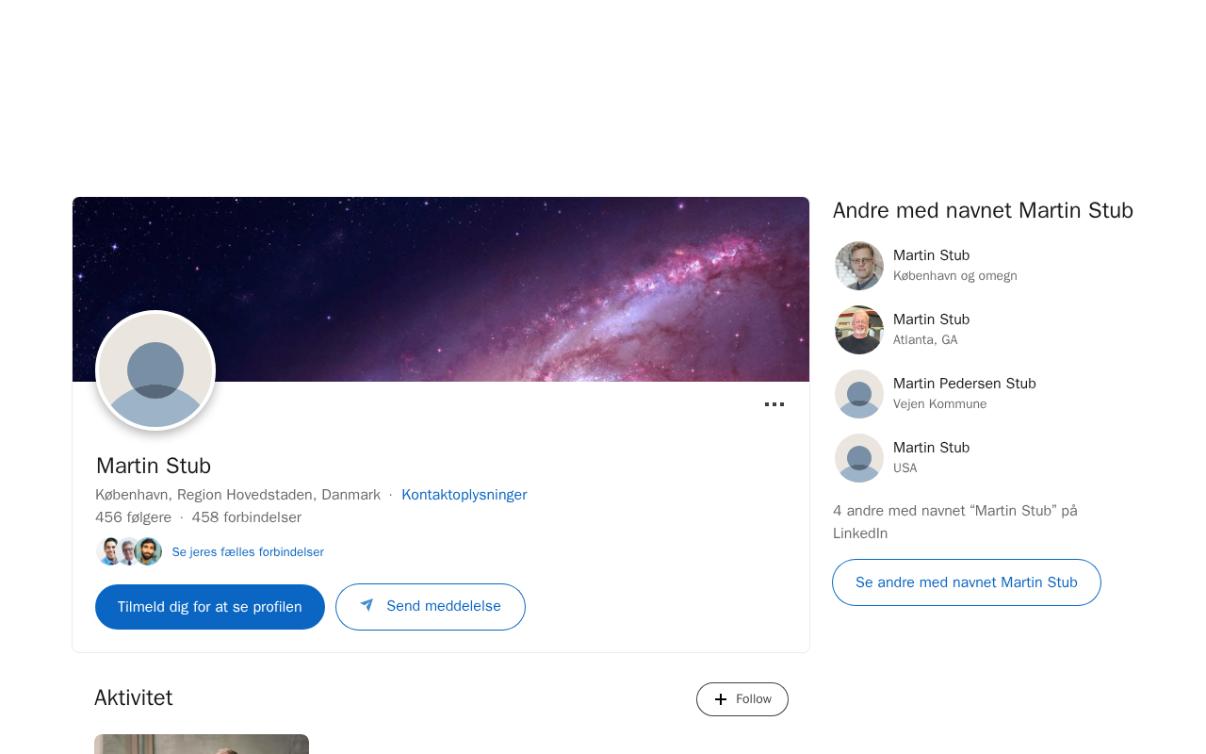Click the plus icon on Follow button

pos(721,699)
